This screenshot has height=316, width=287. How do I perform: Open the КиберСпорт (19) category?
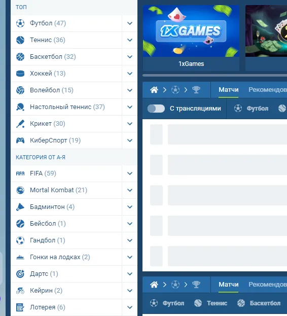point(66,141)
